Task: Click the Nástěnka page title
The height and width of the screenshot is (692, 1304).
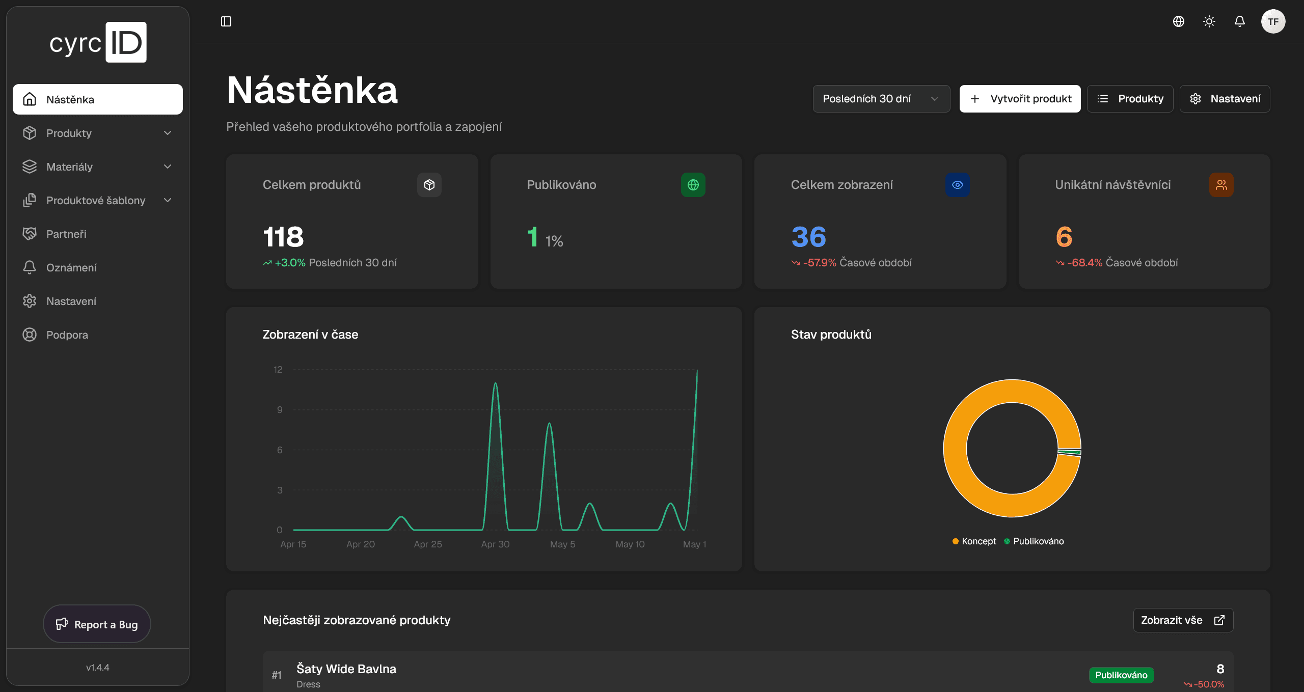Action: point(312,90)
